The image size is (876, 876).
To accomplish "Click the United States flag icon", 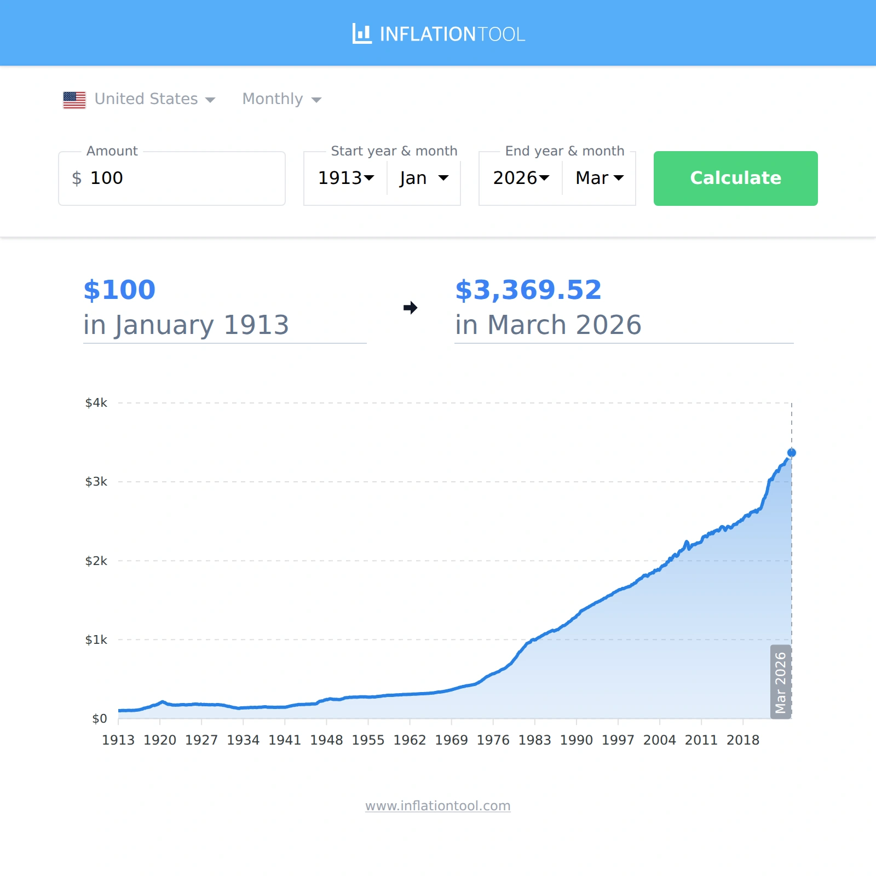I will [x=74, y=100].
